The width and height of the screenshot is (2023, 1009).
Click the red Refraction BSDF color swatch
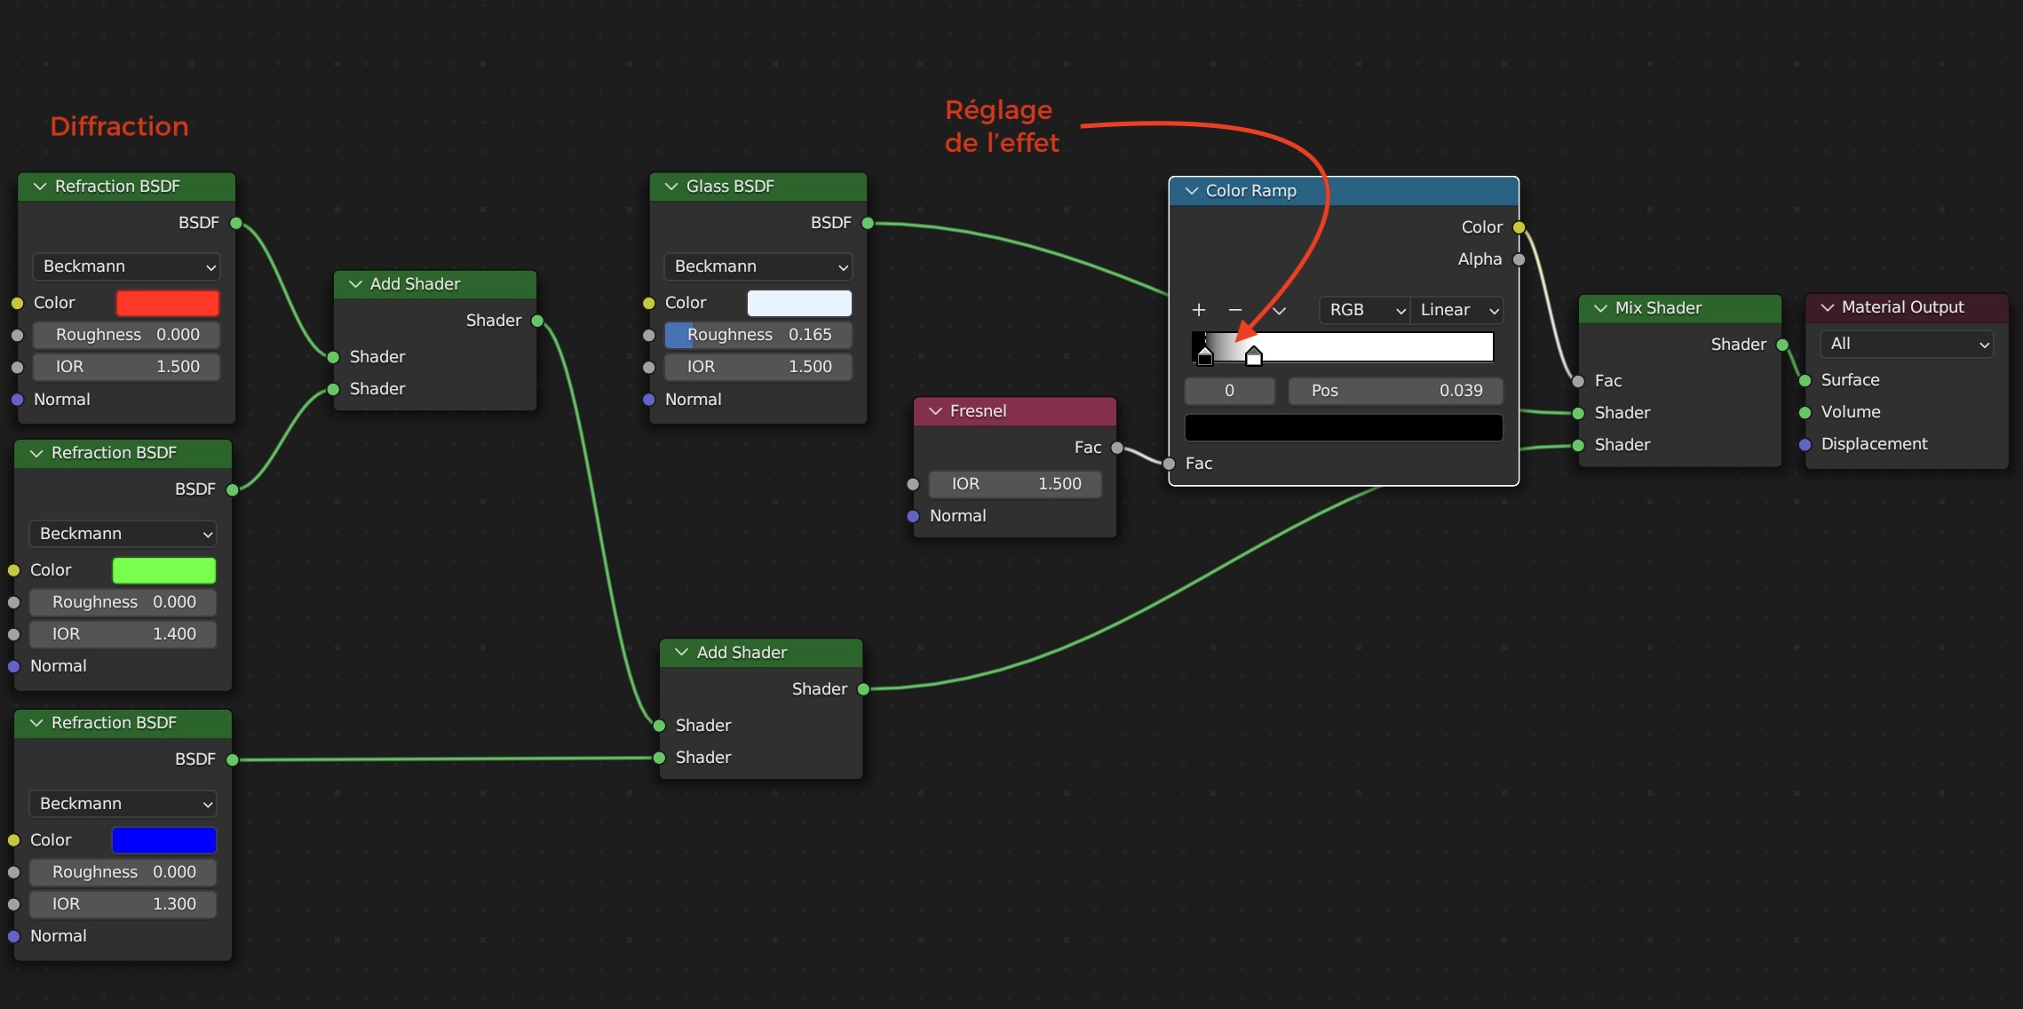click(x=168, y=303)
